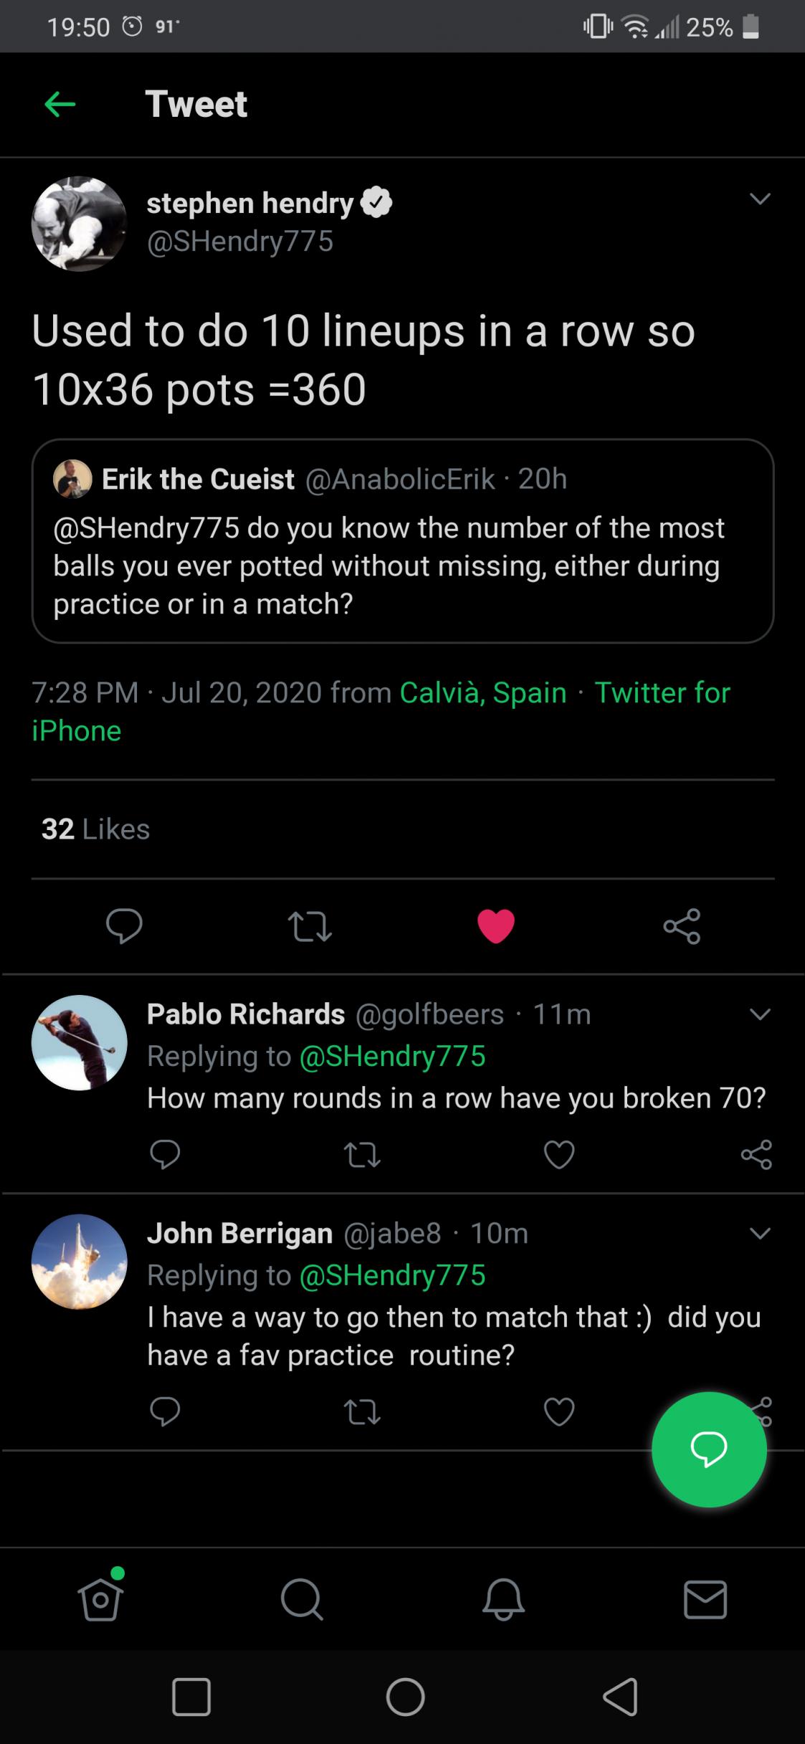Open the Calvià, Spain location link

[x=483, y=692]
